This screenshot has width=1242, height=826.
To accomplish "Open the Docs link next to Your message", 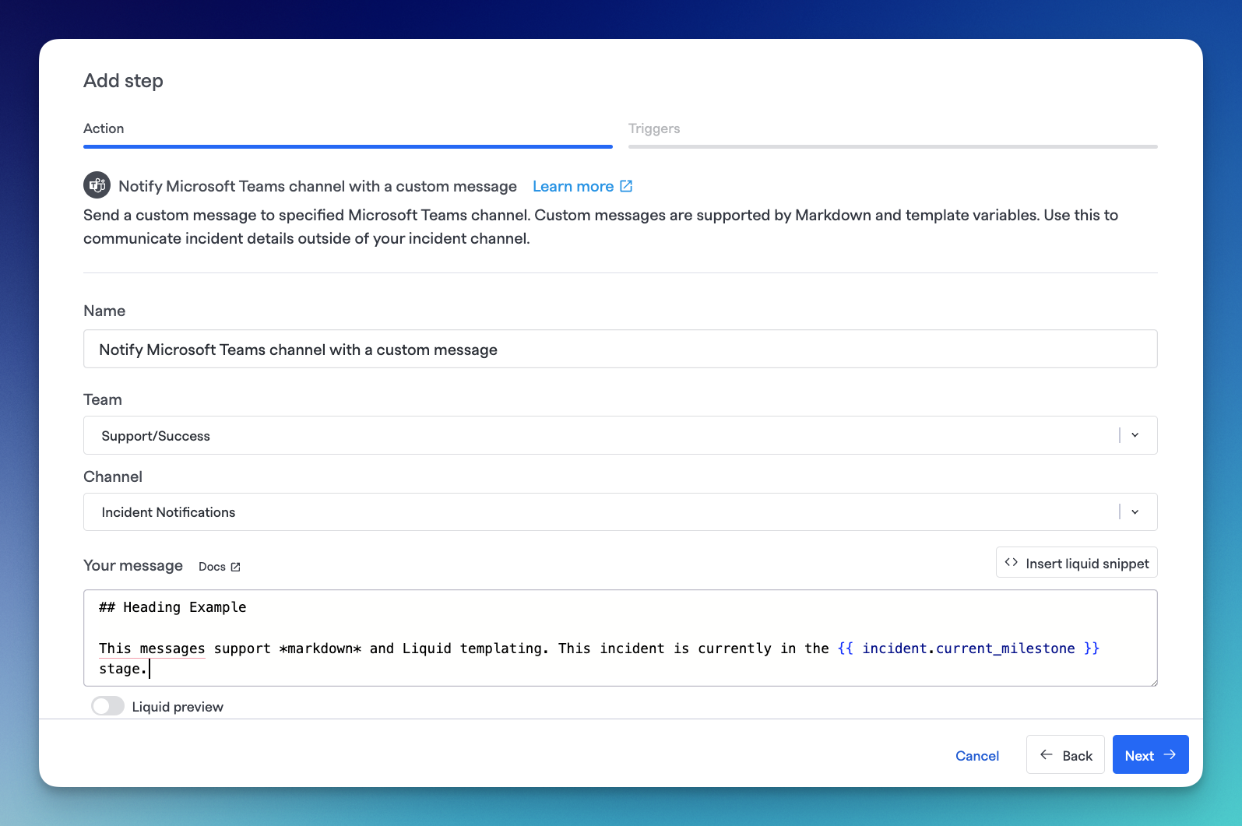I will point(220,567).
